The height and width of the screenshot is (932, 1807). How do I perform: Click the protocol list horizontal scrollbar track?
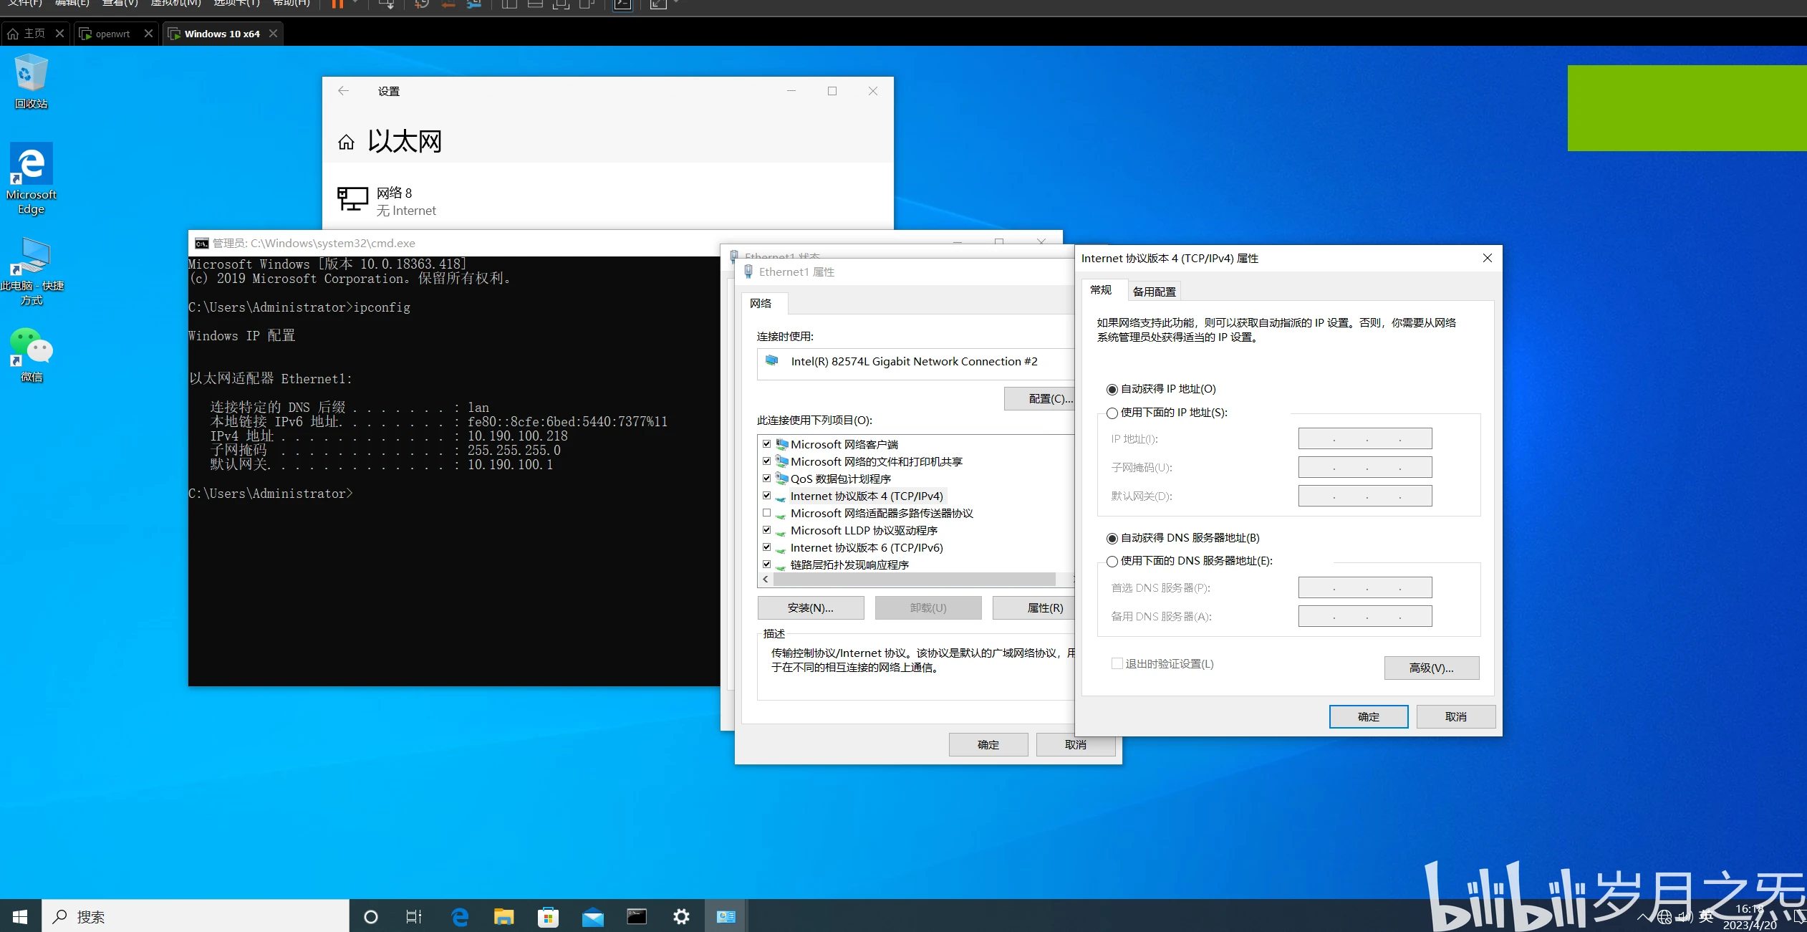click(914, 579)
